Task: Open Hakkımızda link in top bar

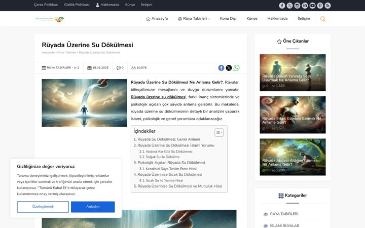Action: point(107,5)
